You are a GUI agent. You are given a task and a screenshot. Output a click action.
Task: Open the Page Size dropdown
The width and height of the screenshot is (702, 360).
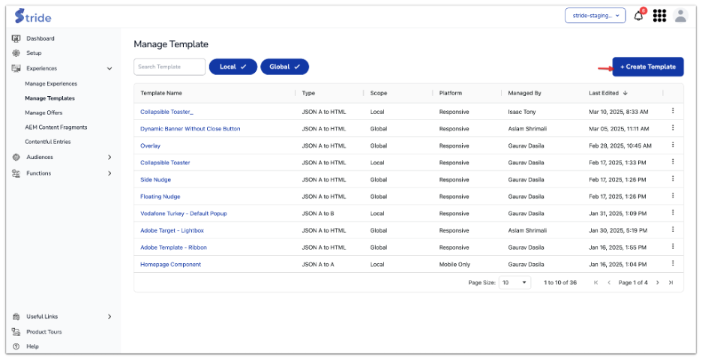pos(514,283)
